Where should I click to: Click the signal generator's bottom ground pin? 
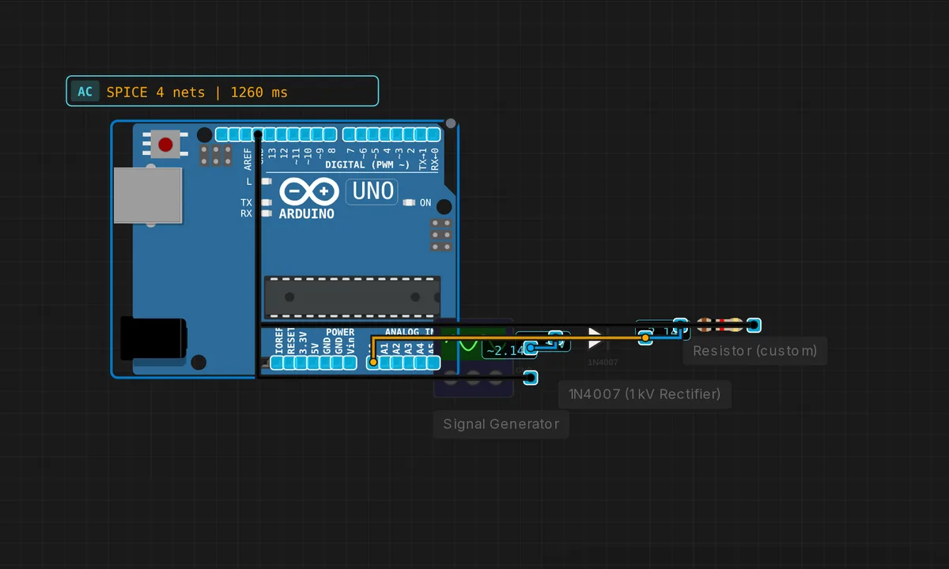point(531,377)
